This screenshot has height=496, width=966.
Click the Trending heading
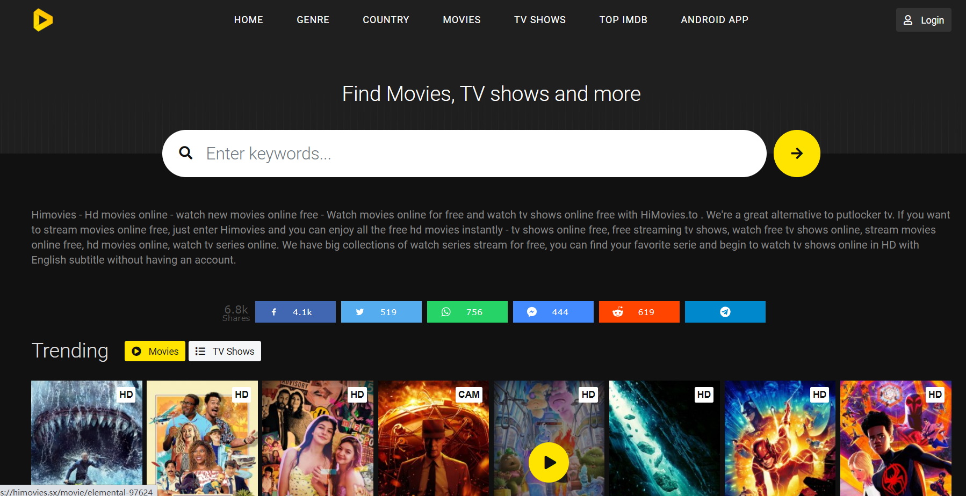pos(70,351)
